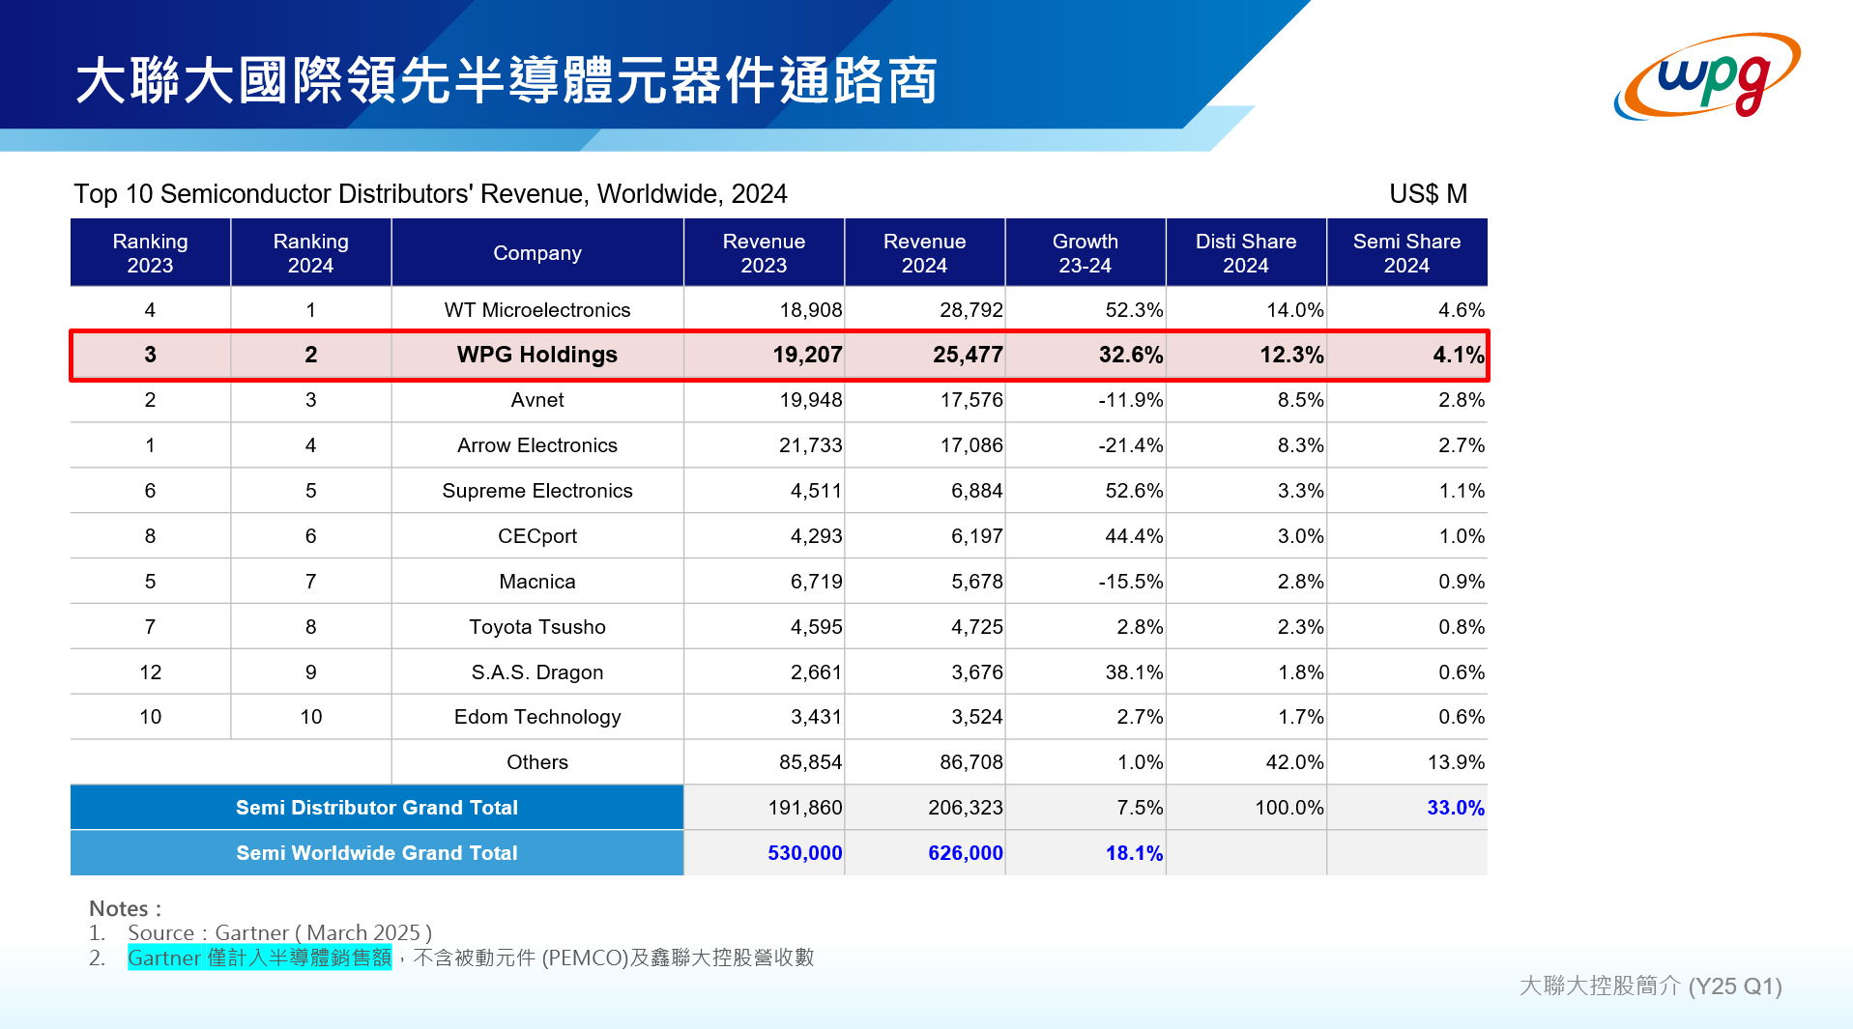Viewport: 1853px width, 1029px height.
Task: Click the 626,000 worldwide revenue value
Action: tap(965, 853)
